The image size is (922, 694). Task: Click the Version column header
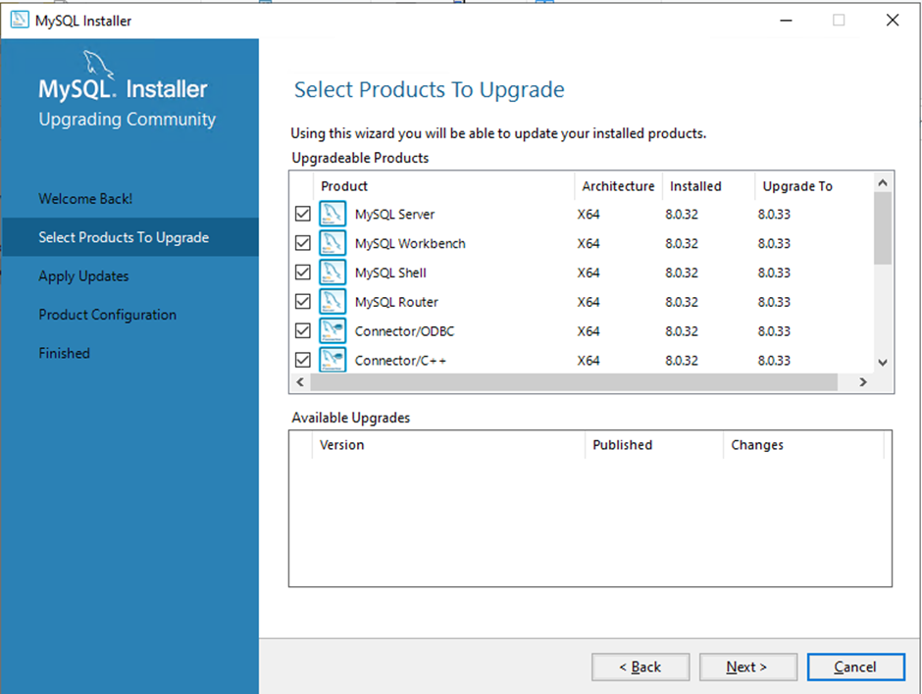448,445
